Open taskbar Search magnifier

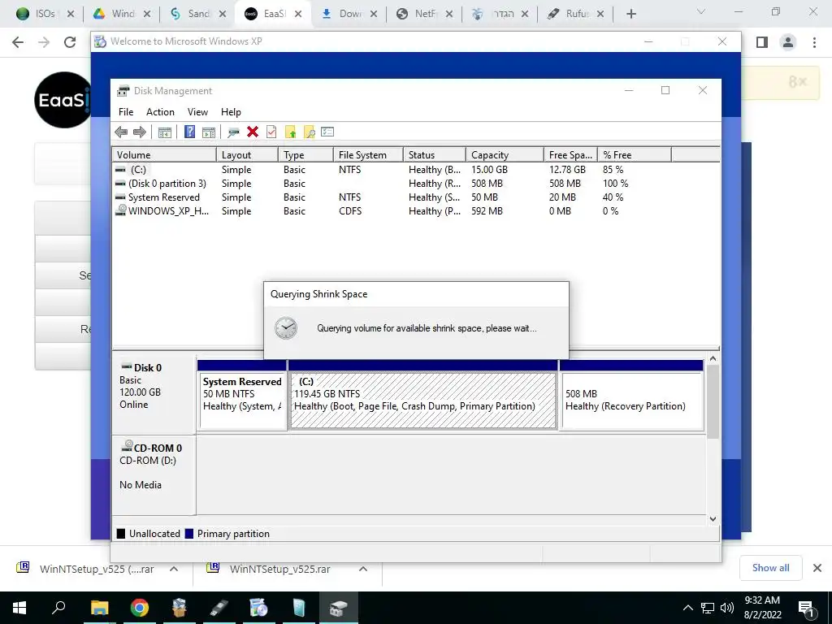point(58,608)
